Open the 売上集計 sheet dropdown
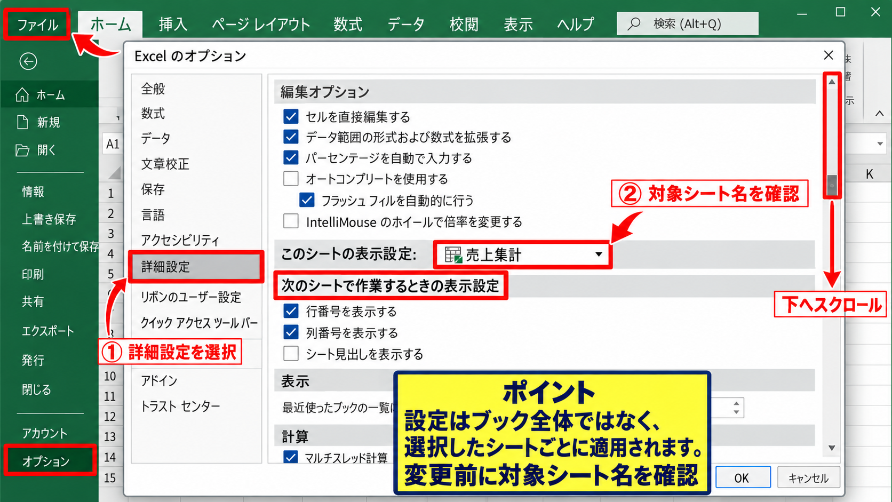 pos(599,254)
